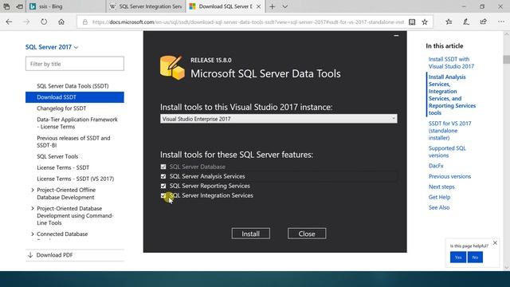Expand Project-Oriented Database Development using Command-Line Tools
This screenshot has width=510, height=287.
[33, 208]
